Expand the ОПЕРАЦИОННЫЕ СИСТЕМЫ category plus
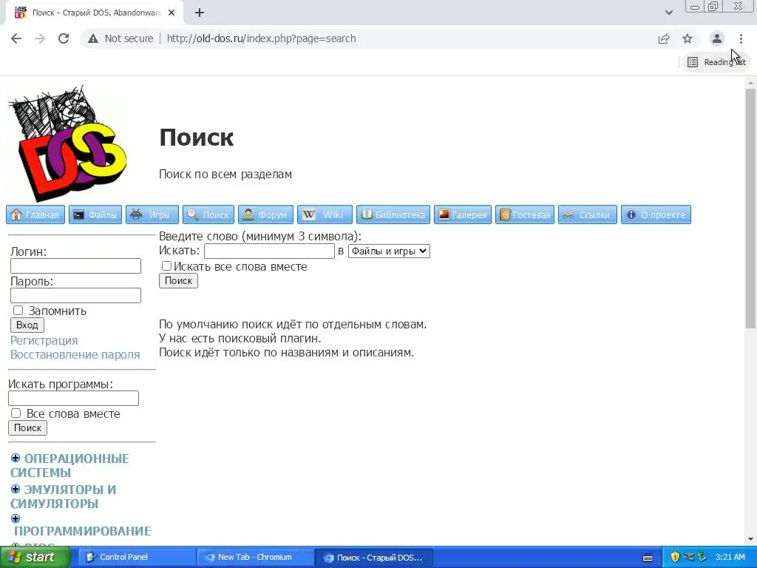Viewport: 757px width, 568px height. coord(16,458)
